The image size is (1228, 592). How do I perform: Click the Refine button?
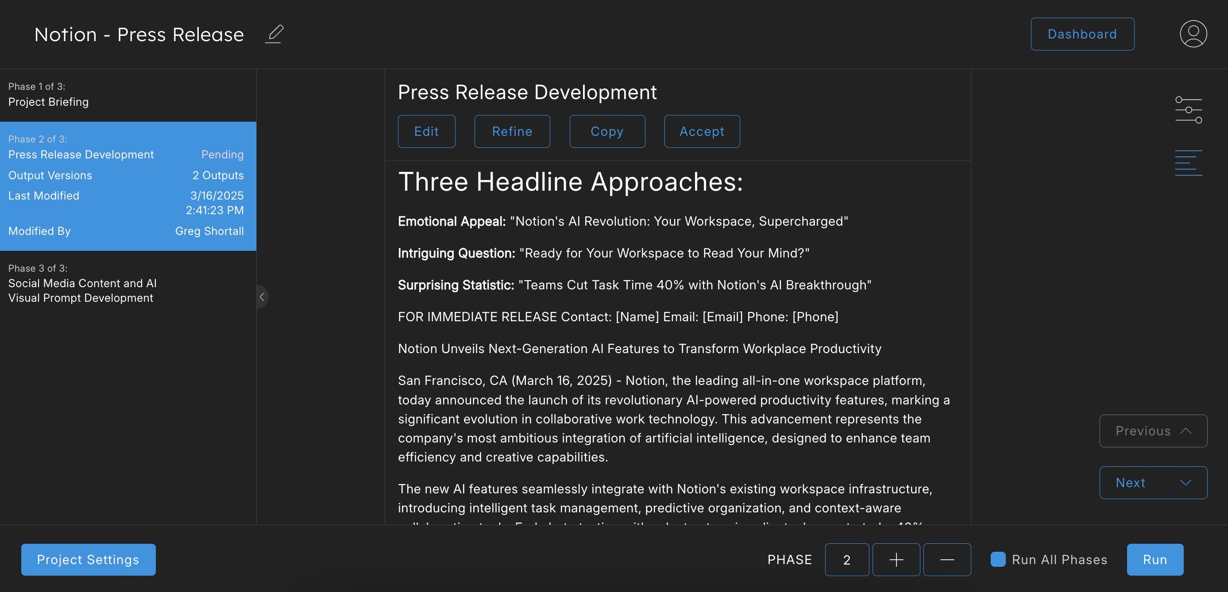tap(512, 131)
